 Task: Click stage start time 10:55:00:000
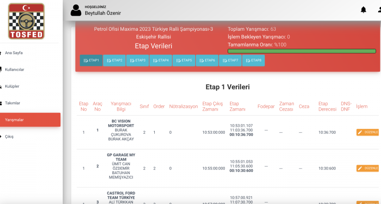click(213, 168)
